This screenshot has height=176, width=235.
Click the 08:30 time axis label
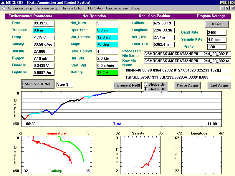point(31,124)
